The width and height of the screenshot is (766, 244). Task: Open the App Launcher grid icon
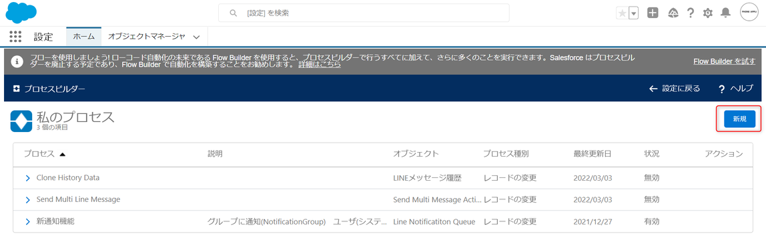tap(15, 37)
